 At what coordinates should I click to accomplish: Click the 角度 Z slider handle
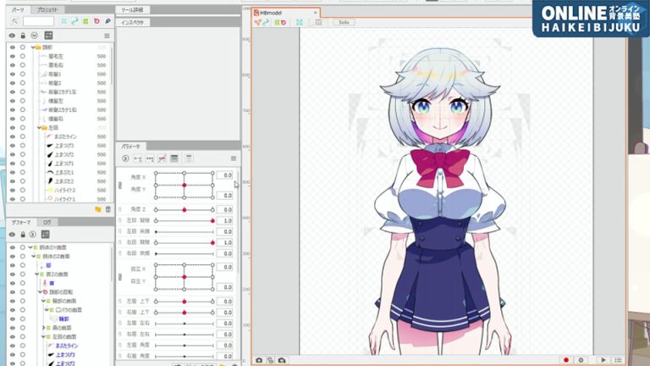click(x=184, y=208)
